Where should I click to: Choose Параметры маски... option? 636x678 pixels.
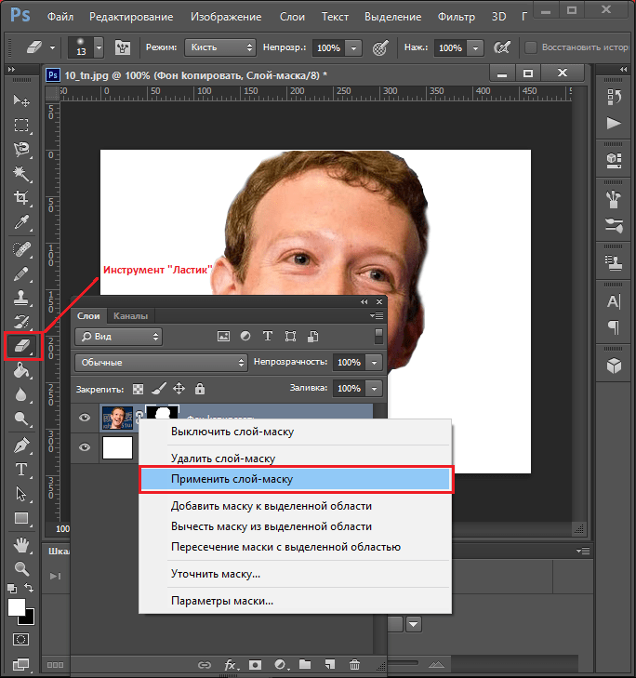[x=296, y=601]
